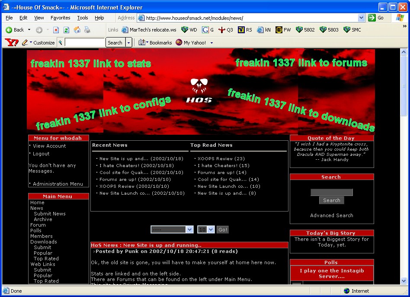
Task: Expand the toolbar overflow chevron
Action: 404,26
